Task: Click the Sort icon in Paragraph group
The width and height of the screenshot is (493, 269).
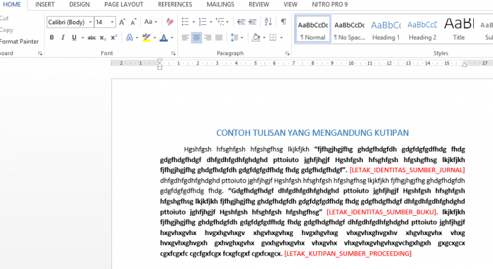Action: point(268,22)
